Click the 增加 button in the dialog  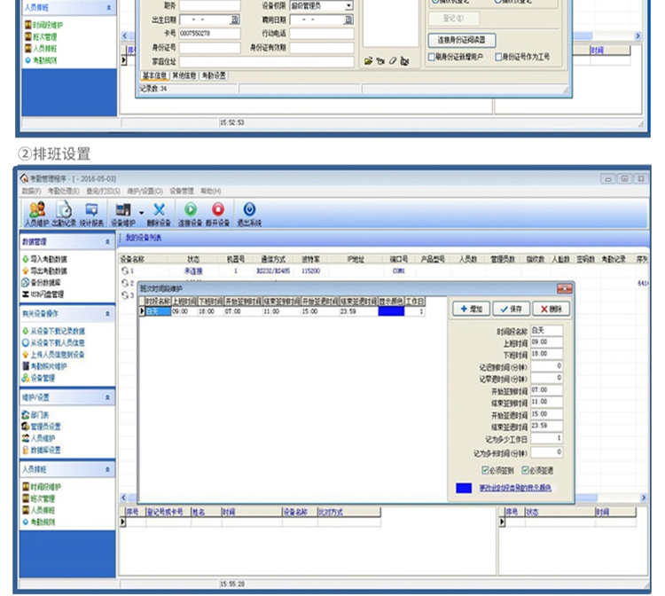coord(472,309)
